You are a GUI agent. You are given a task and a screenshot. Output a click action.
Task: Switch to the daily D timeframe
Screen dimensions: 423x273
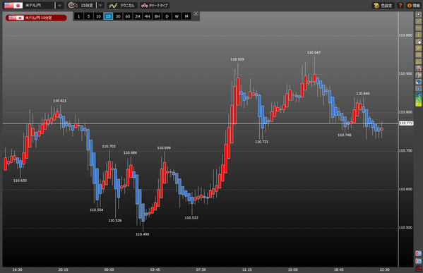pyautogui.click(x=167, y=16)
